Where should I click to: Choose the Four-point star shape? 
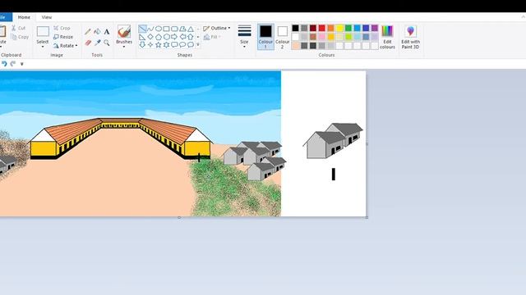[150, 44]
